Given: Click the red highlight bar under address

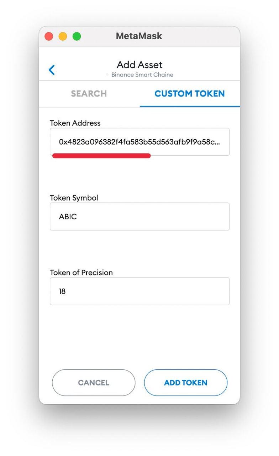Looking at the screenshot, I should [x=101, y=156].
